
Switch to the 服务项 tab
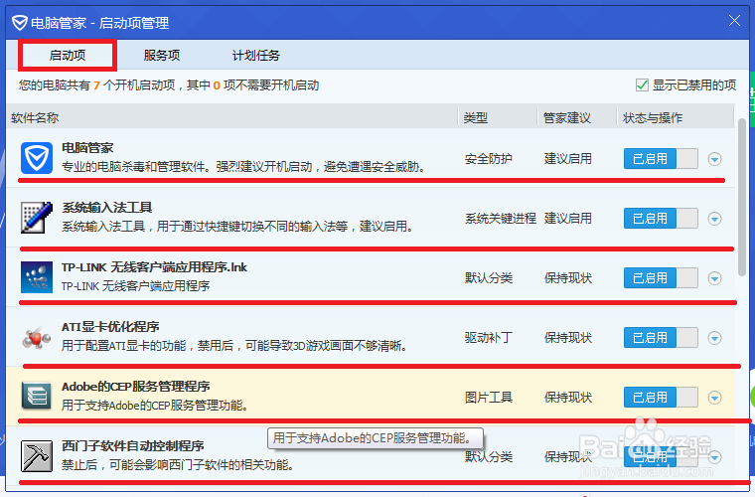[162, 55]
